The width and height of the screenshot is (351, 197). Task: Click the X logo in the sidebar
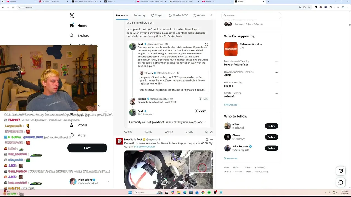(x=72, y=16)
